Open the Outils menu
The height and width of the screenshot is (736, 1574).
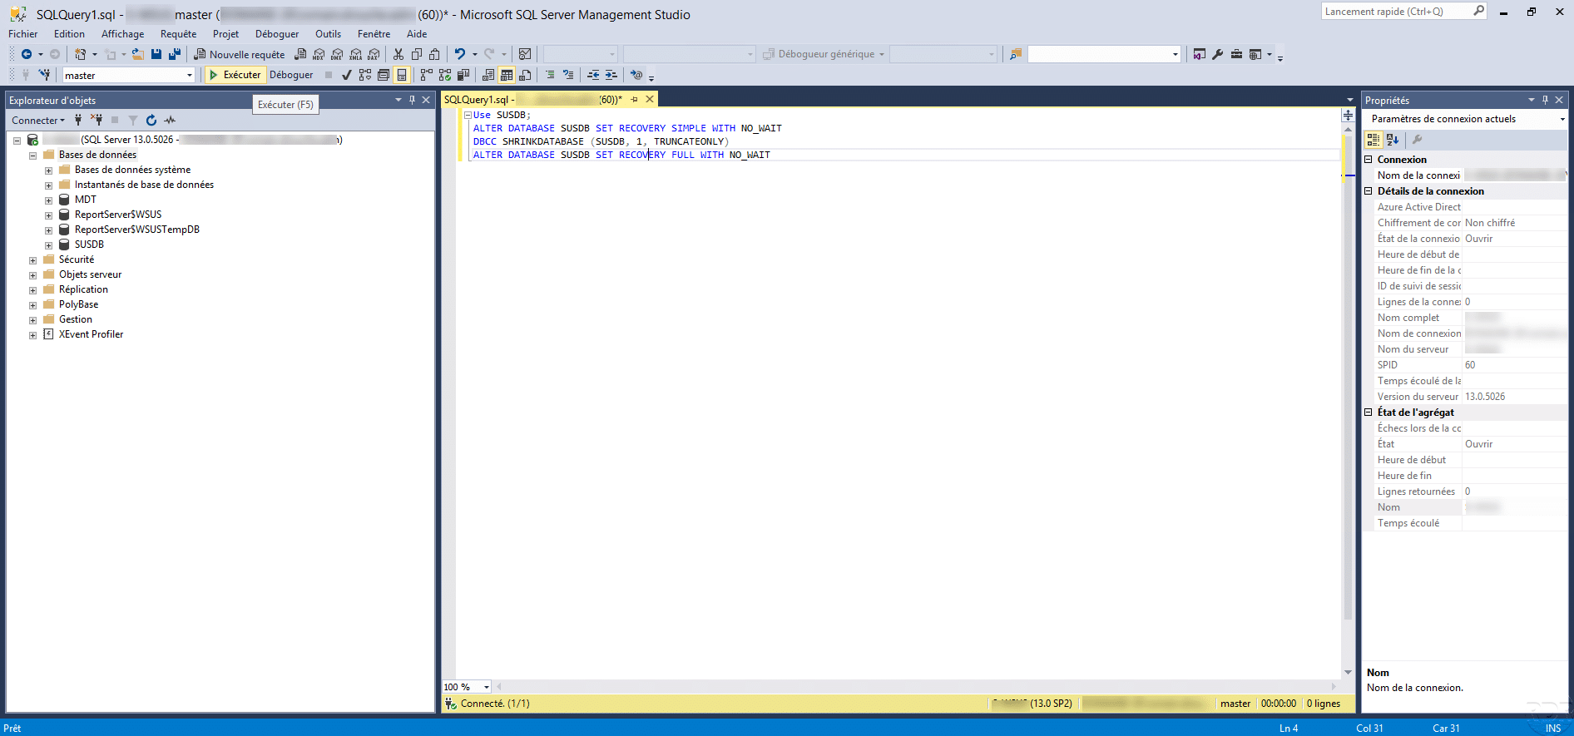pos(328,34)
